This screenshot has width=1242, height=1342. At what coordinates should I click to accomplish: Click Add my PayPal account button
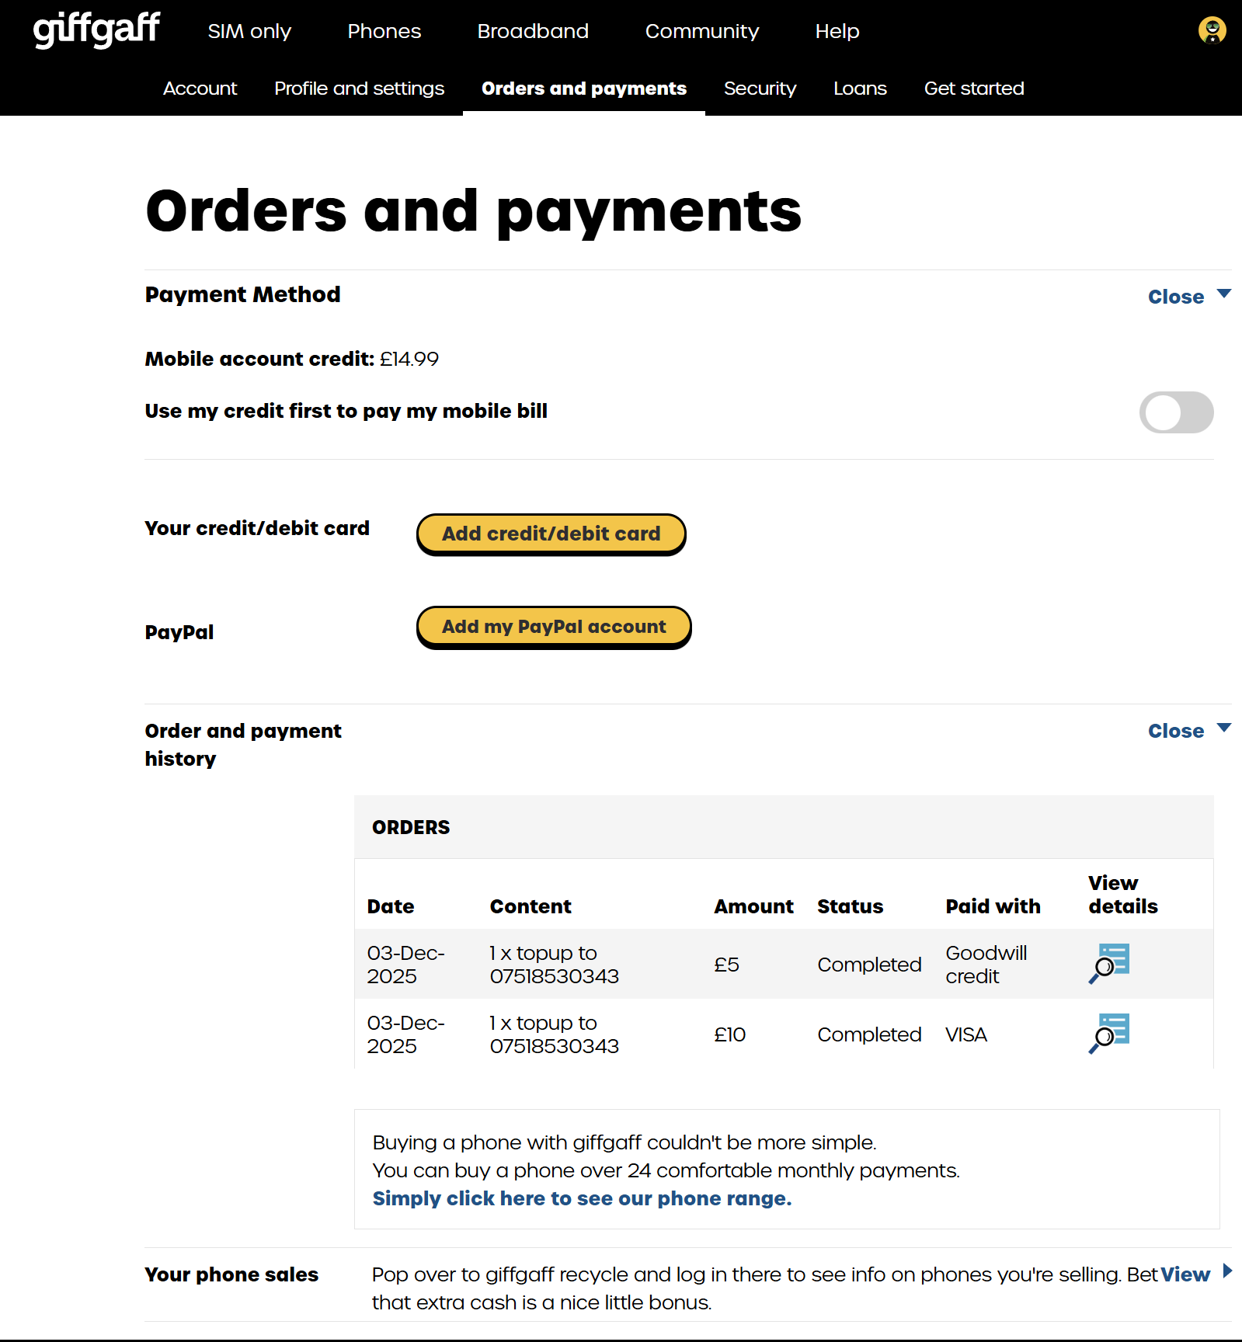click(x=554, y=627)
